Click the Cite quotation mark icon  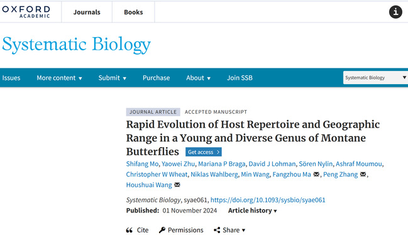tap(130, 230)
